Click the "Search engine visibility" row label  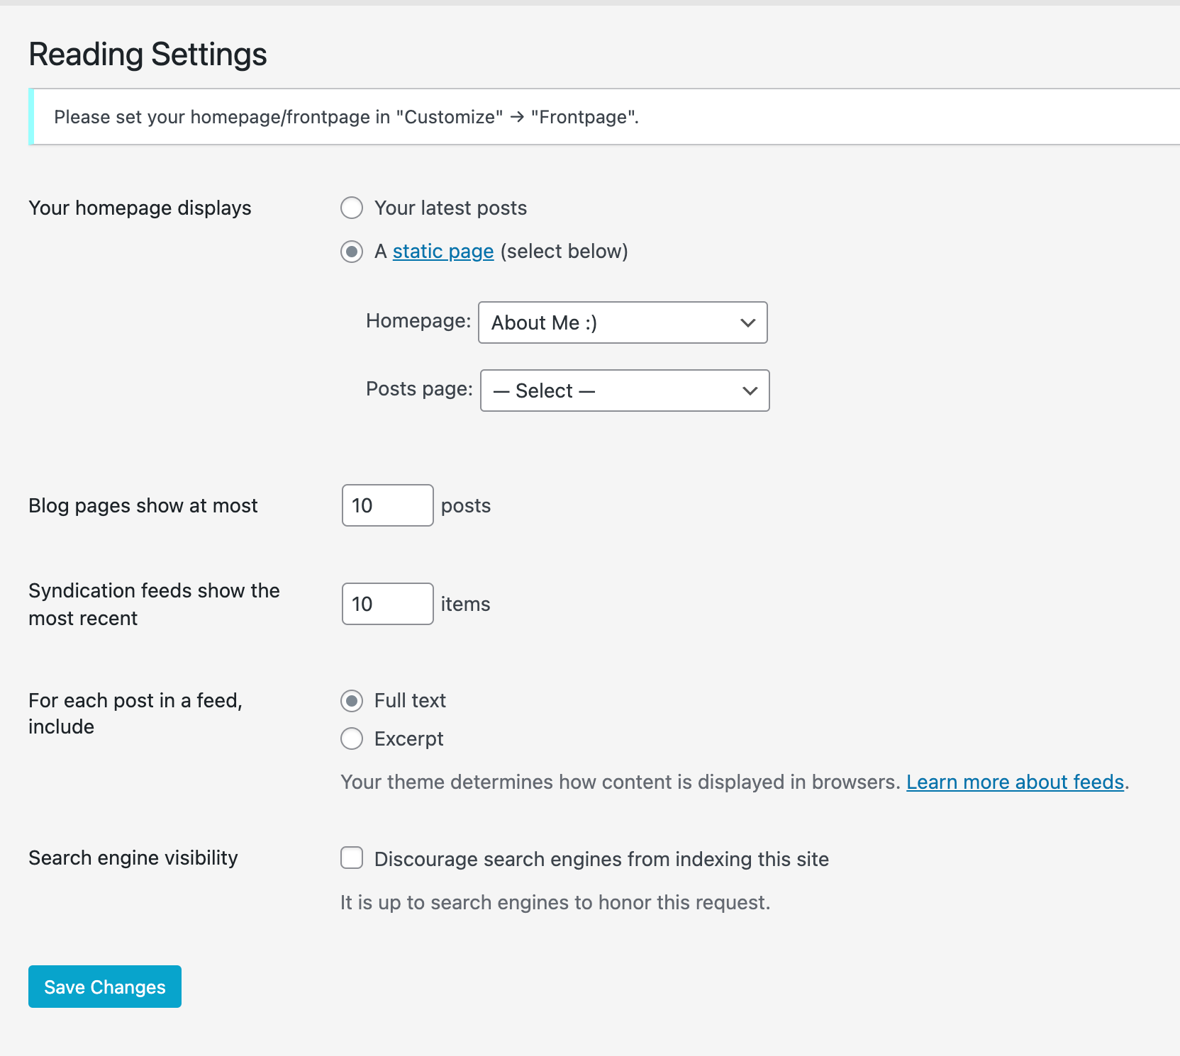(x=133, y=858)
